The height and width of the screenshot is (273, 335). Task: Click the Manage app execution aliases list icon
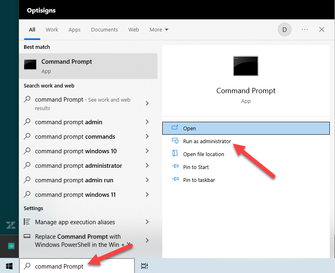click(x=27, y=222)
